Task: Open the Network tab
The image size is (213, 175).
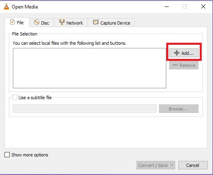Action: tap(71, 23)
